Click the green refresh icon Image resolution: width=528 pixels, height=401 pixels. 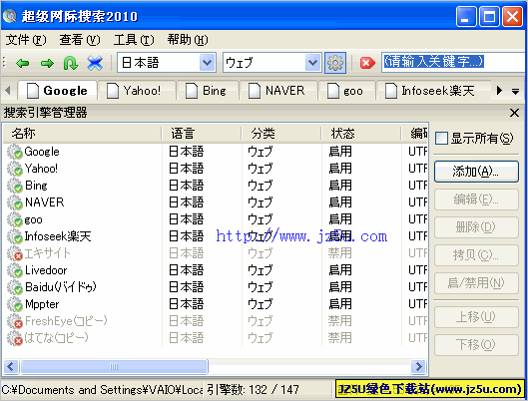coord(71,63)
